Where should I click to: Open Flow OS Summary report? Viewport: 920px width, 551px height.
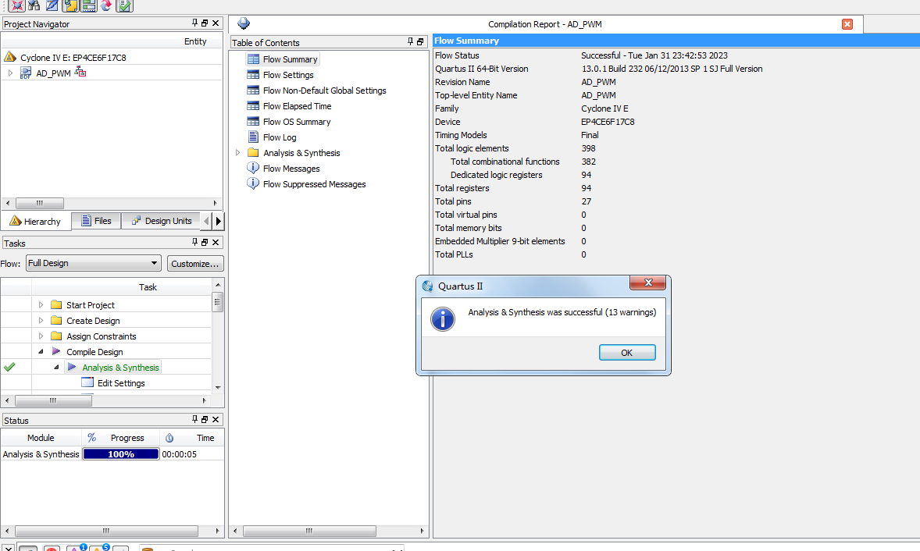[296, 121]
